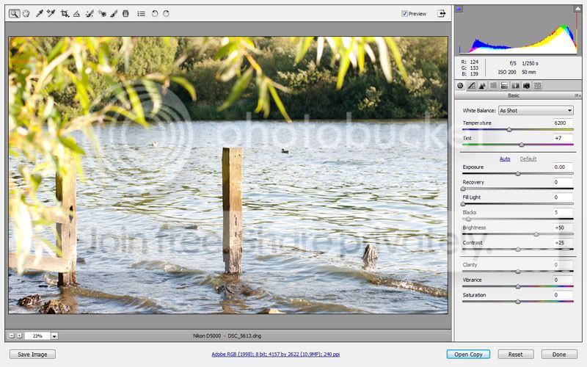Select the Hand tool
The width and height of the screenshot is (587, 367).
pyautogui.click(x=26, y=13)
